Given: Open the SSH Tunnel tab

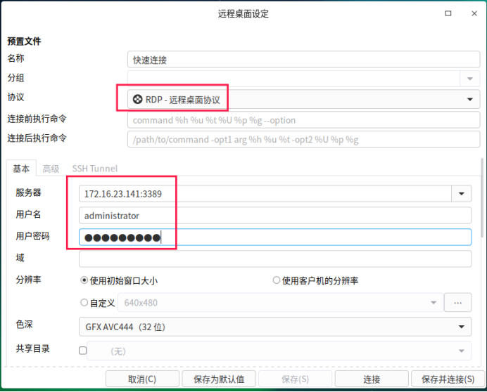Looking at the screenshot, I should point(95,169).
